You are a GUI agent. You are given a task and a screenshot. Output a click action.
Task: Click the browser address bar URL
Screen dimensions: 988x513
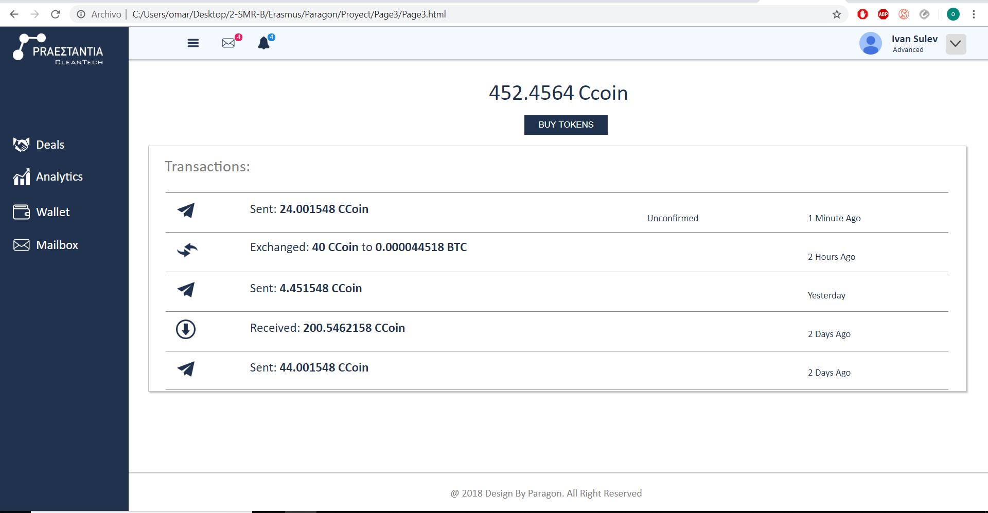pos(289,14)
